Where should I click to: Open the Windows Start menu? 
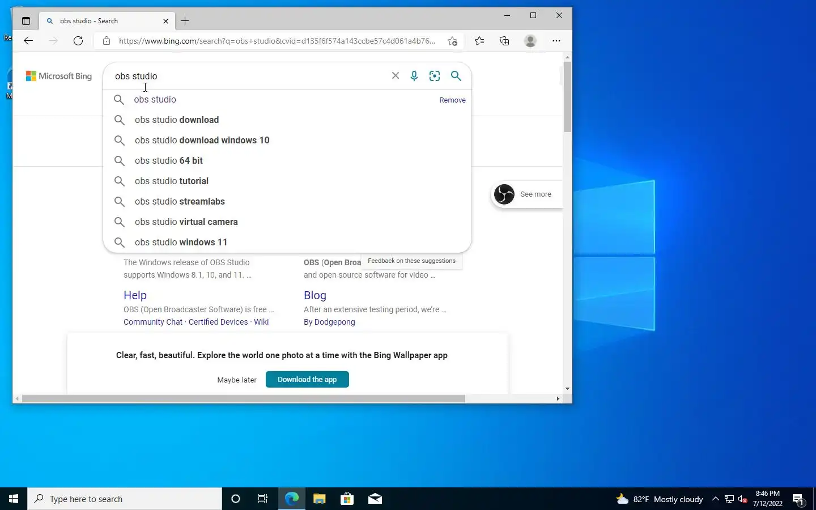click(14, 499)
